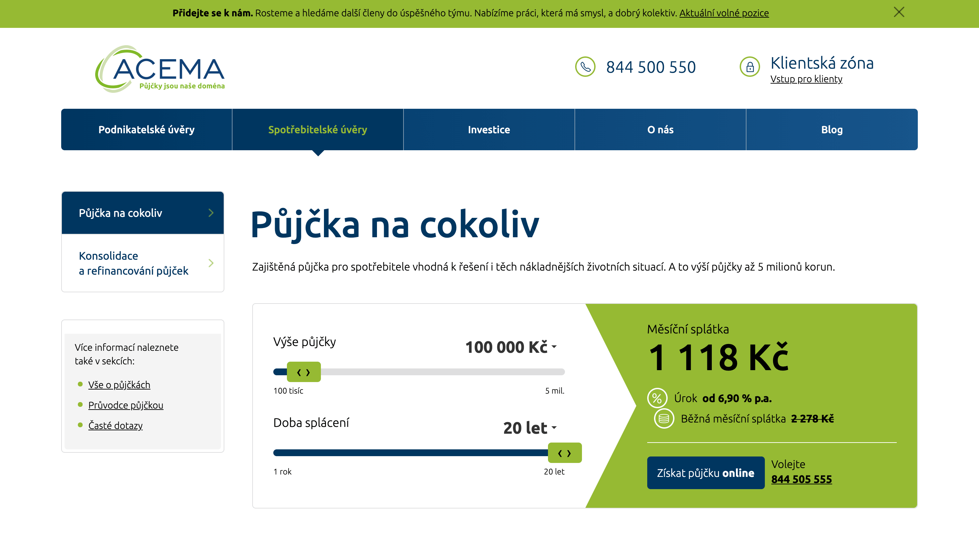
Task: Click the Klientská zóna heading
Action: coord(822,63)
